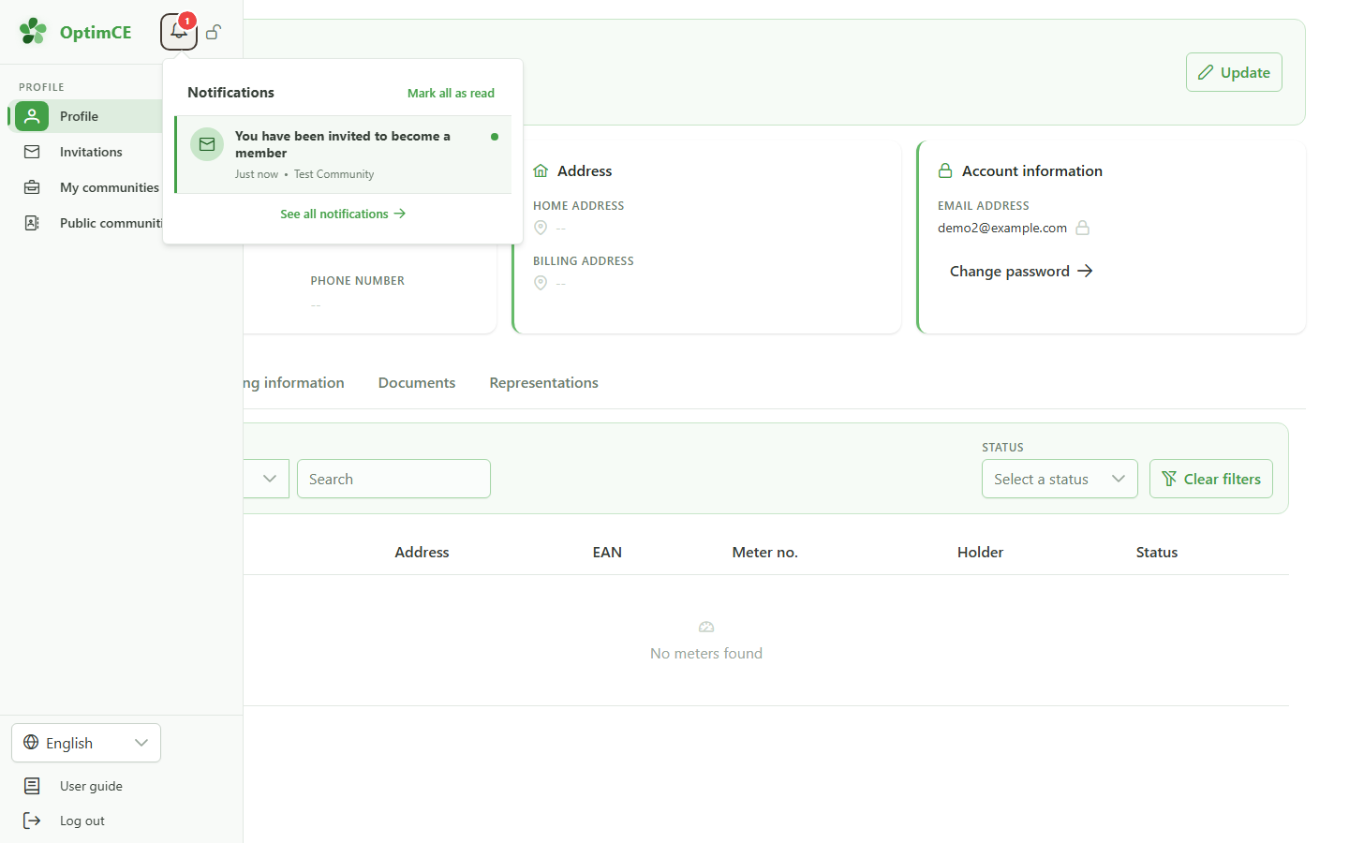1349x843 pixels.
Task: Open the partially hidden information tab
Action: [x=294, y=382]
